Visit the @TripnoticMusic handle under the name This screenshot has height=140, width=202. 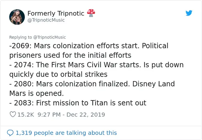point(46,20)
